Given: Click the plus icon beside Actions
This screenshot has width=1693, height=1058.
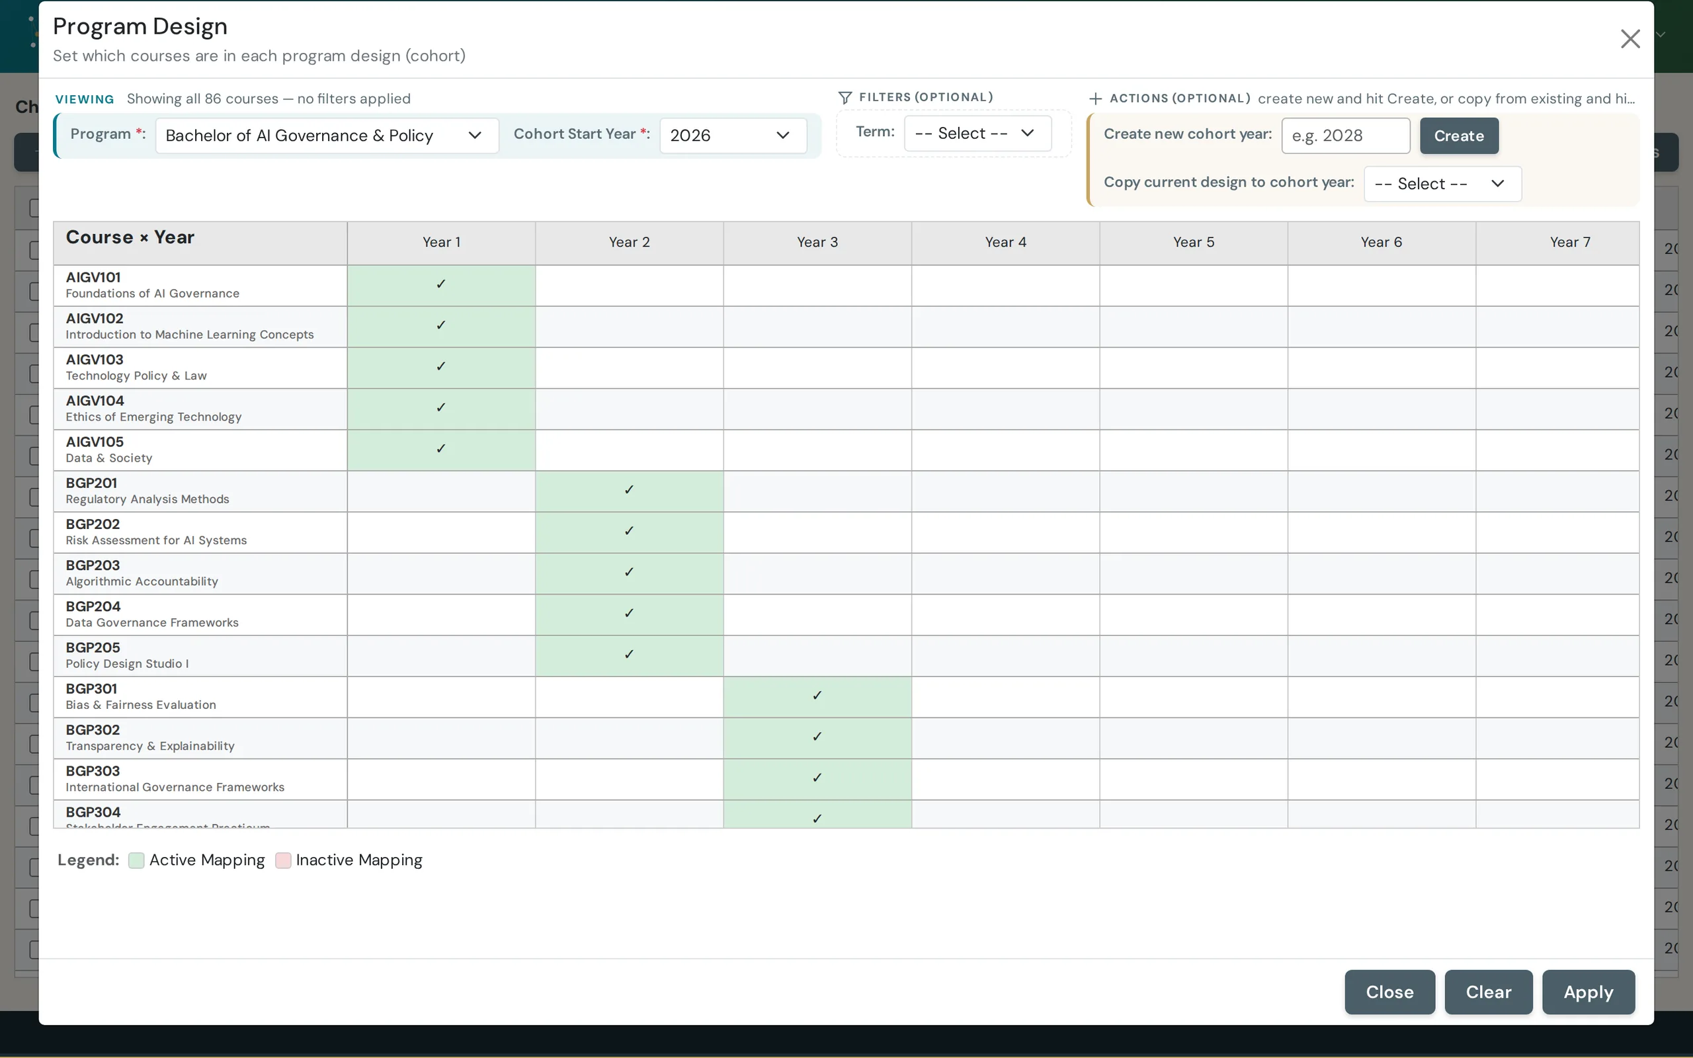Looking at the screenshot, I should 1096,99.
